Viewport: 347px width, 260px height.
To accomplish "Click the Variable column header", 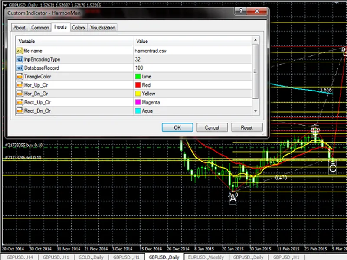I will 75,41.
